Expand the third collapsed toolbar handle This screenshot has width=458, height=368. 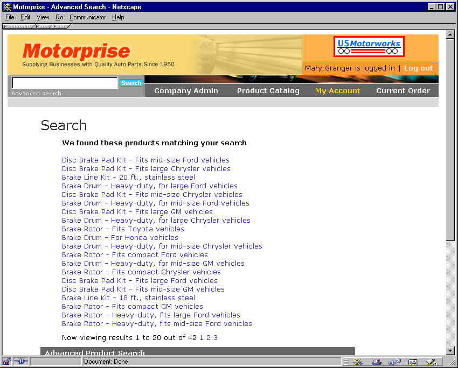pyautogui.click(x=61, y=26)
